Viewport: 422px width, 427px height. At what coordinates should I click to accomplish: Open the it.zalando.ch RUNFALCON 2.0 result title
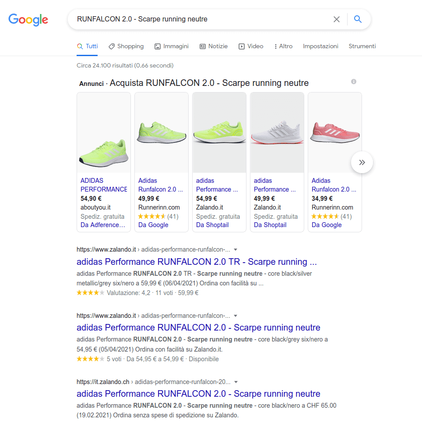pyautogui.click(x=198, y=394)
